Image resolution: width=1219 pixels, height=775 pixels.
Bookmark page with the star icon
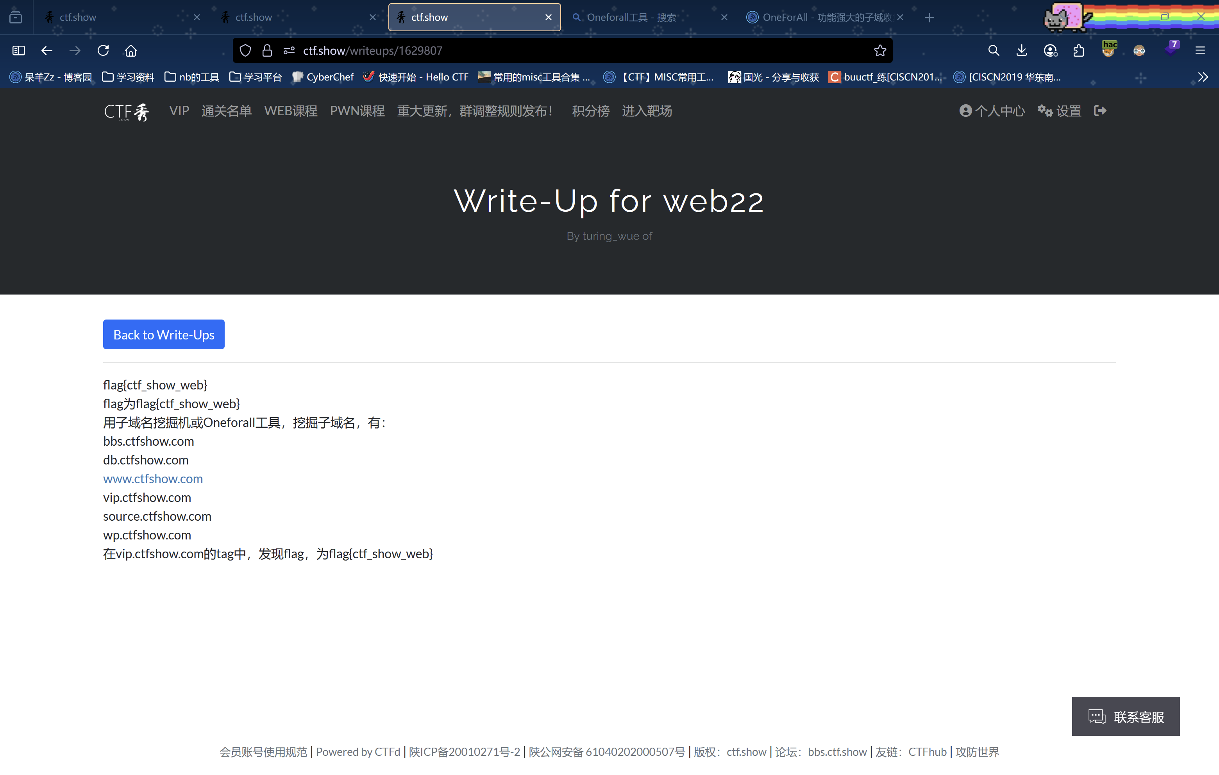[880, 51]
